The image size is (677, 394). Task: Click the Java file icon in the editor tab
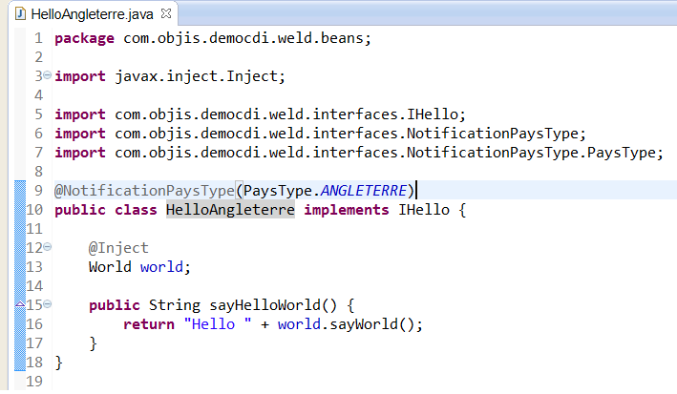coord(18,15)
